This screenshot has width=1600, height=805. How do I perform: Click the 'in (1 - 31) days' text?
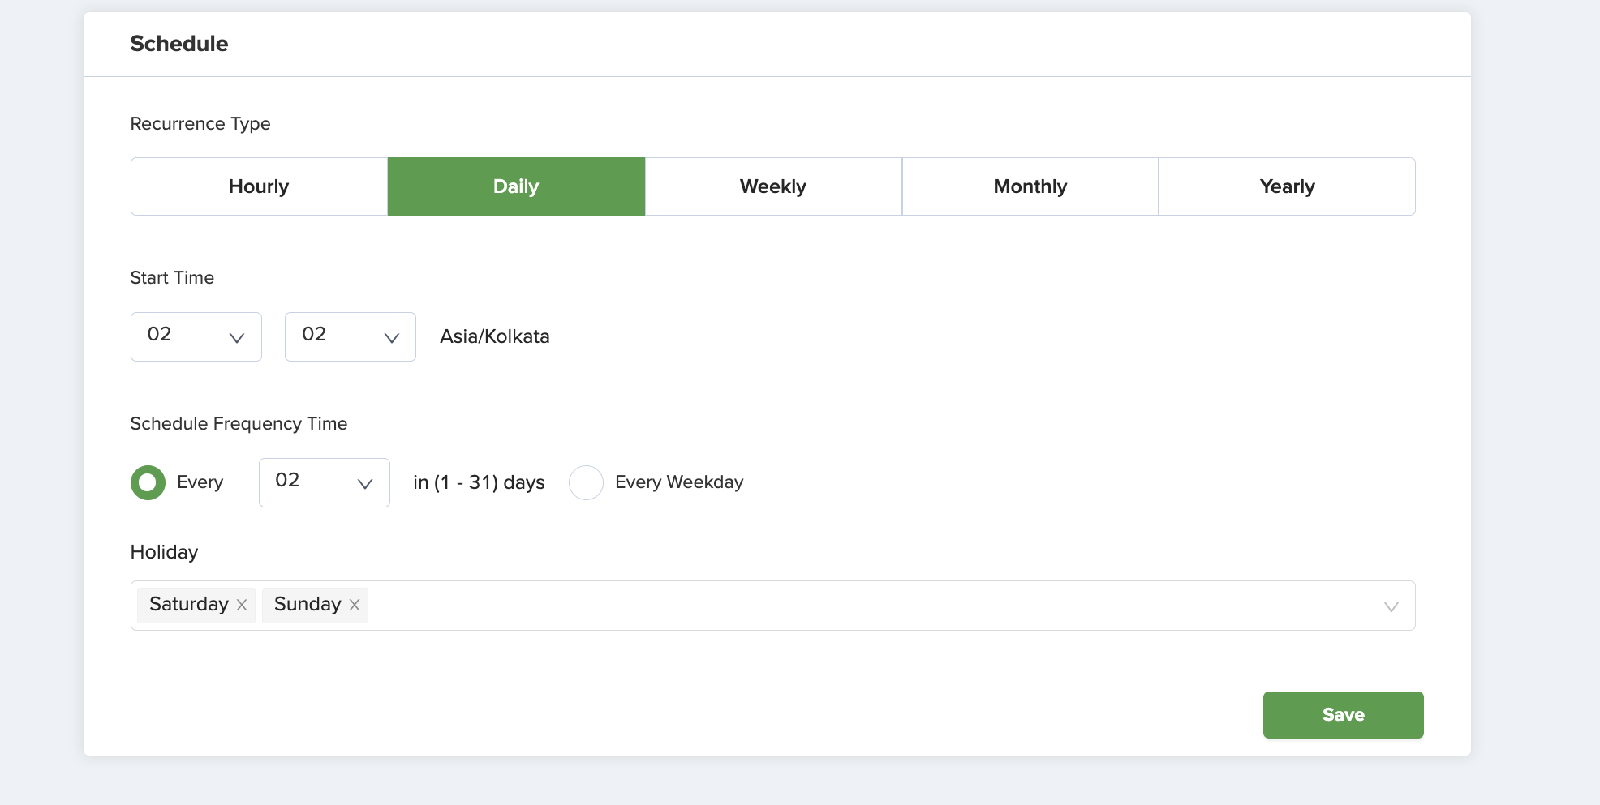479,482
